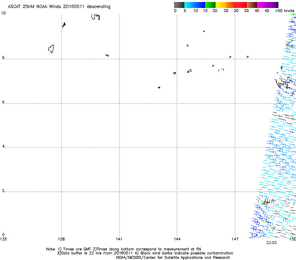This screenshot has height=260, width=296.
Task: Select the longitude '144' axis label
Action: (177, 239)
